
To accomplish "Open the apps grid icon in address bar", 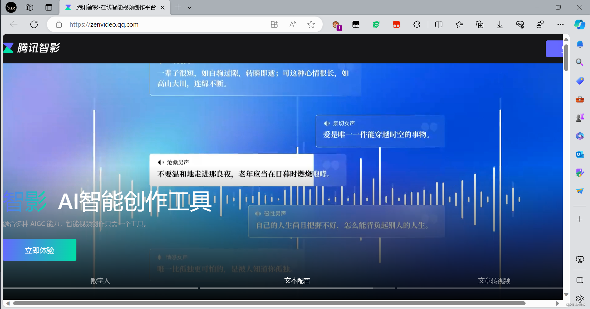I will (x=274, y=24).
